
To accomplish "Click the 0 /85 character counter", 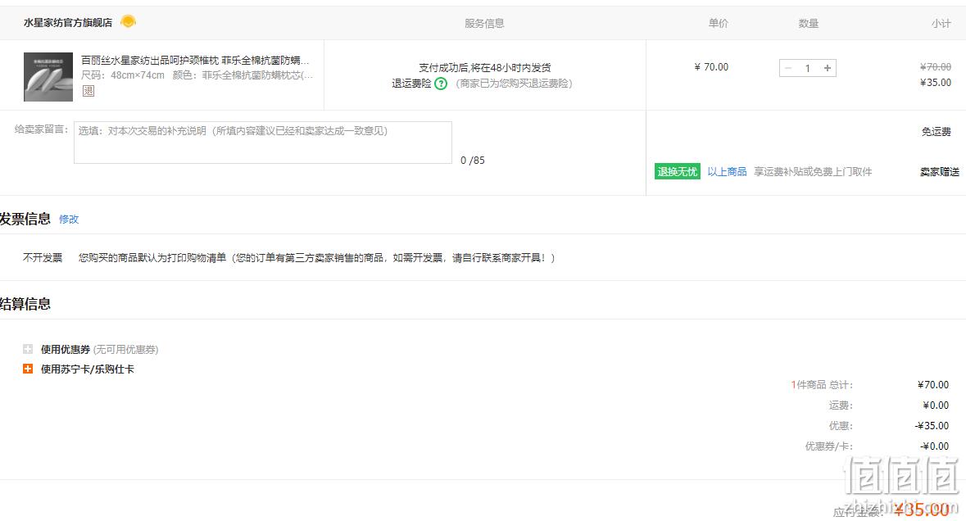I will click(x=473, y=160).
